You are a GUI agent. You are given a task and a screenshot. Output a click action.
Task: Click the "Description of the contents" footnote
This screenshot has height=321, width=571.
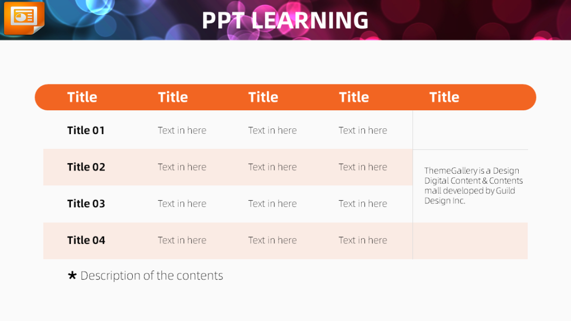point(152,276)
